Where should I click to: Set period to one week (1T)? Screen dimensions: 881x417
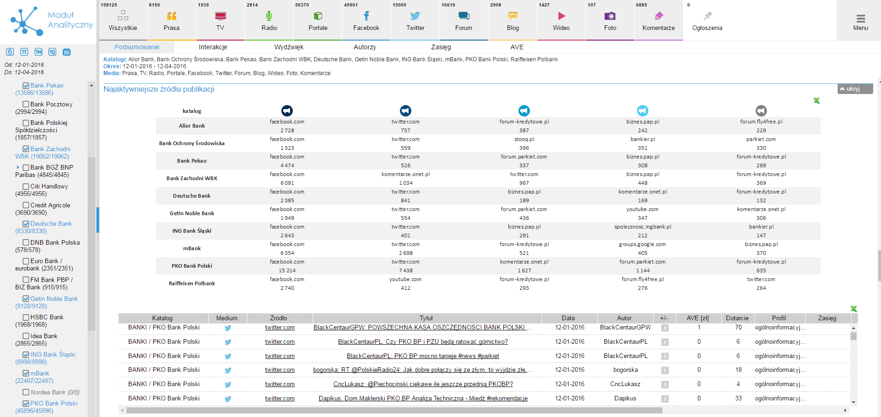pos(24,52)
